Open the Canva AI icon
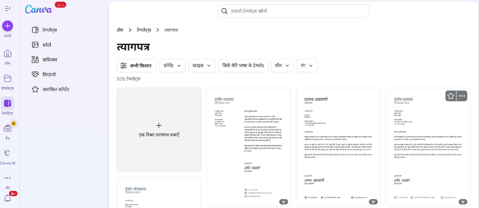479x208 pixels. point(7,153)
